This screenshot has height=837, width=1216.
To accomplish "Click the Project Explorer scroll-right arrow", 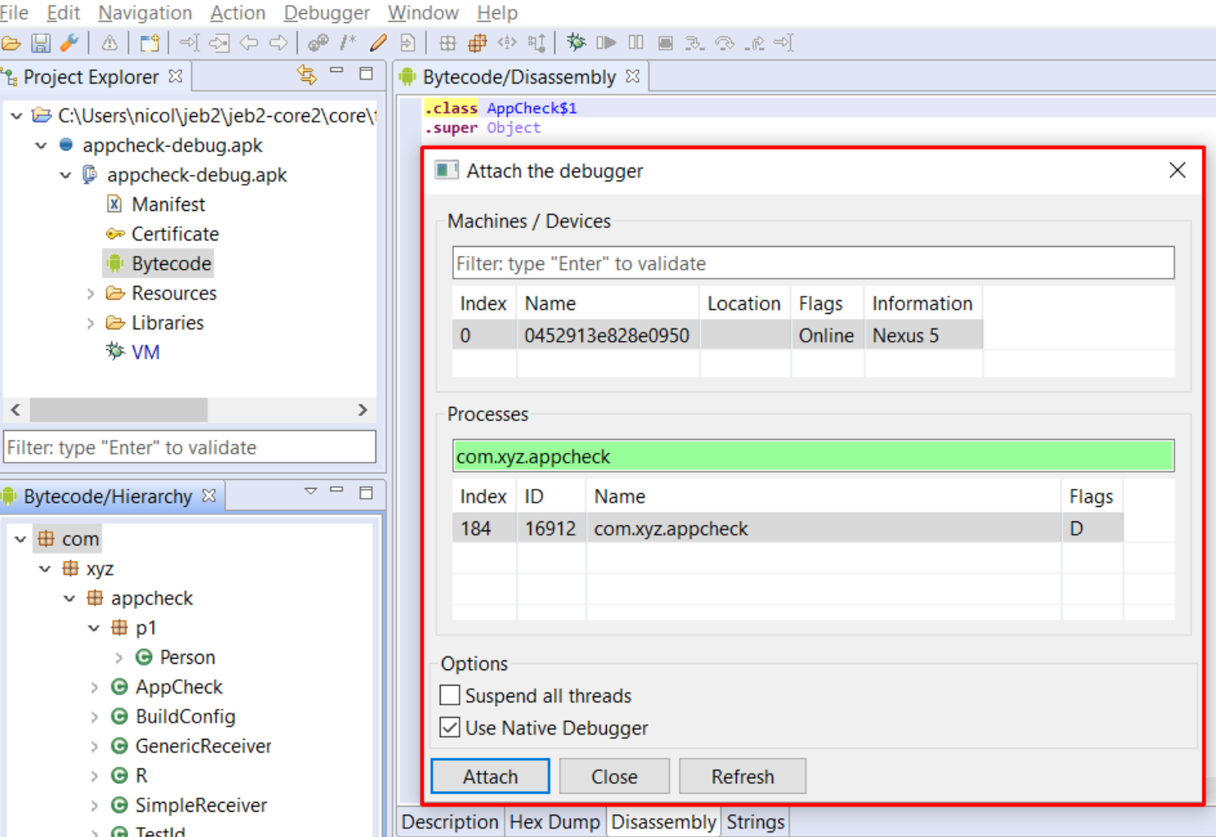I will pos(363,410).
